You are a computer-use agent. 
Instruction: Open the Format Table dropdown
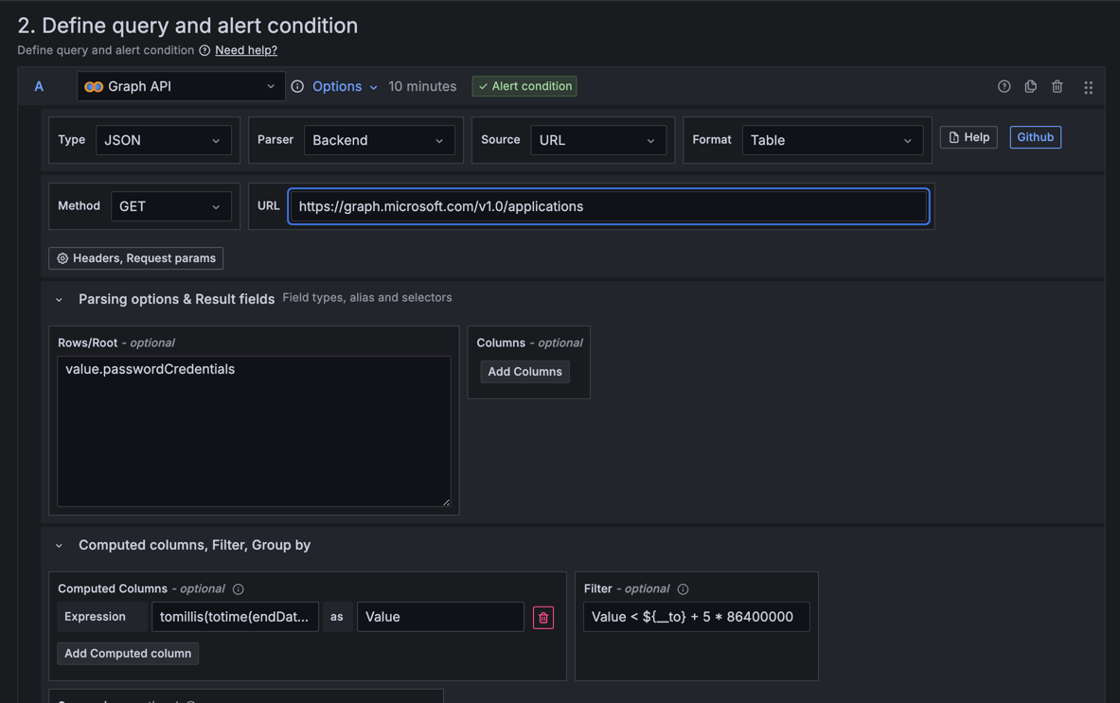(x=832, y=141)
